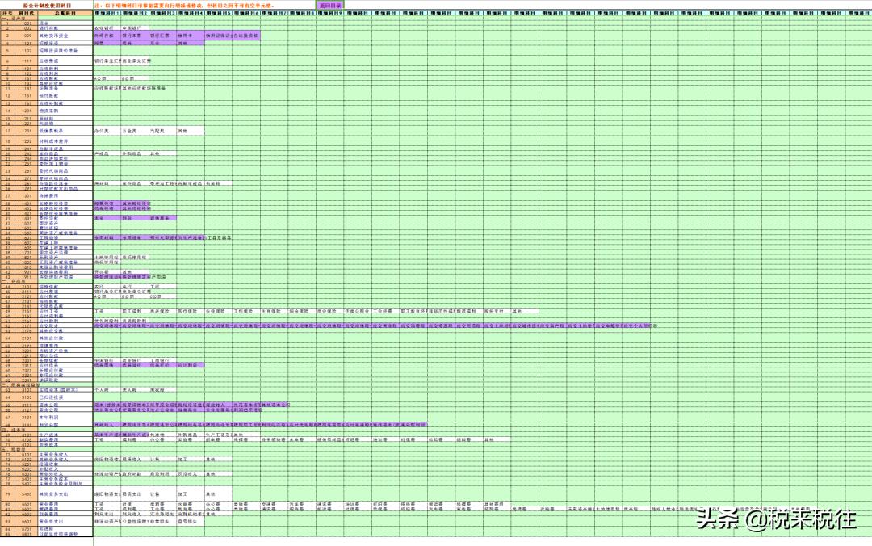This screenshot has width=872, height=546.
Task: Click the 低值易耗品 account cell
Action: click(x=65, y=131)
